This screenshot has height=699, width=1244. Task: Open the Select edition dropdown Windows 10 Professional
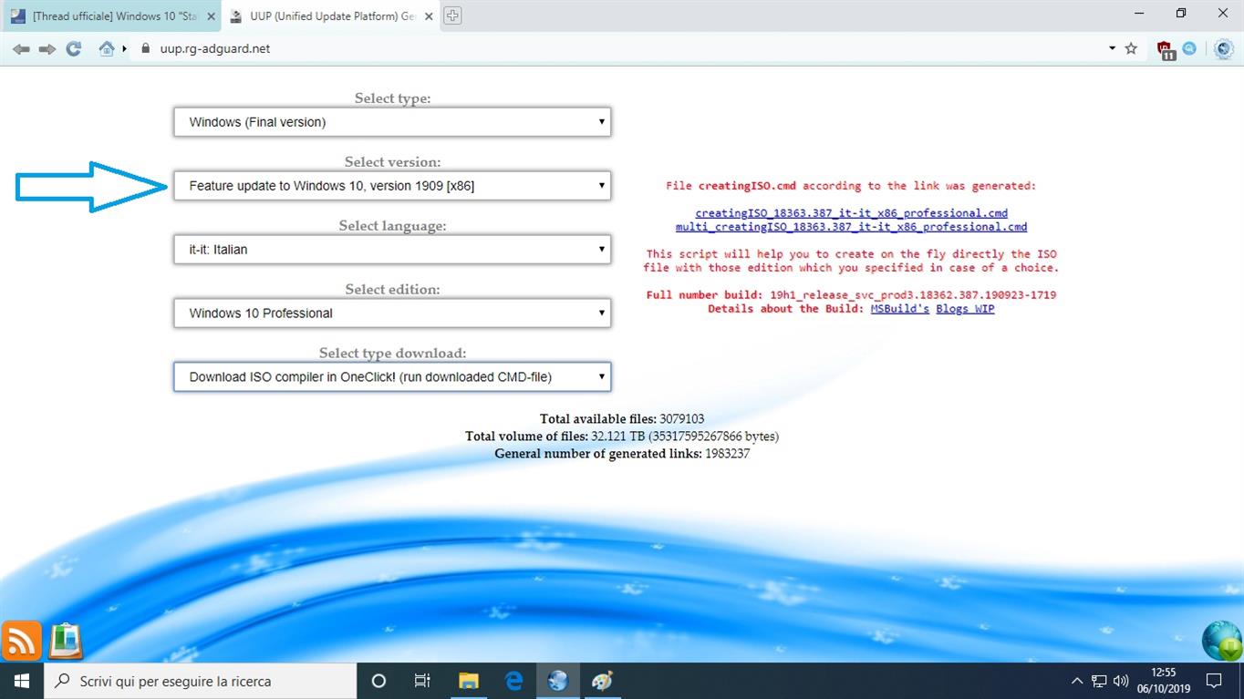click(x=392, y=314)
